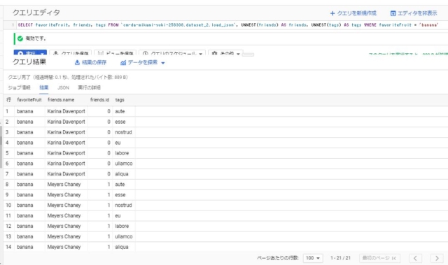448x265 pixels.
Task: Select the 'labore' tag in row 5
Action: 122,153
